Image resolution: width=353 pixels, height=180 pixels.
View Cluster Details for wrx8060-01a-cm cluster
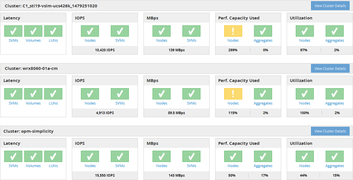click(x=330, y=68)
